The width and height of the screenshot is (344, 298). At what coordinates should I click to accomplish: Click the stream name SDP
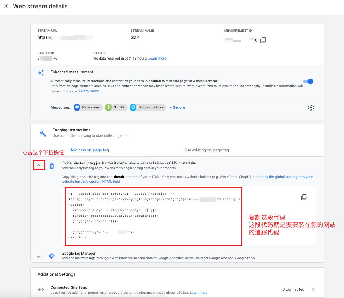(x=135, y=37)
